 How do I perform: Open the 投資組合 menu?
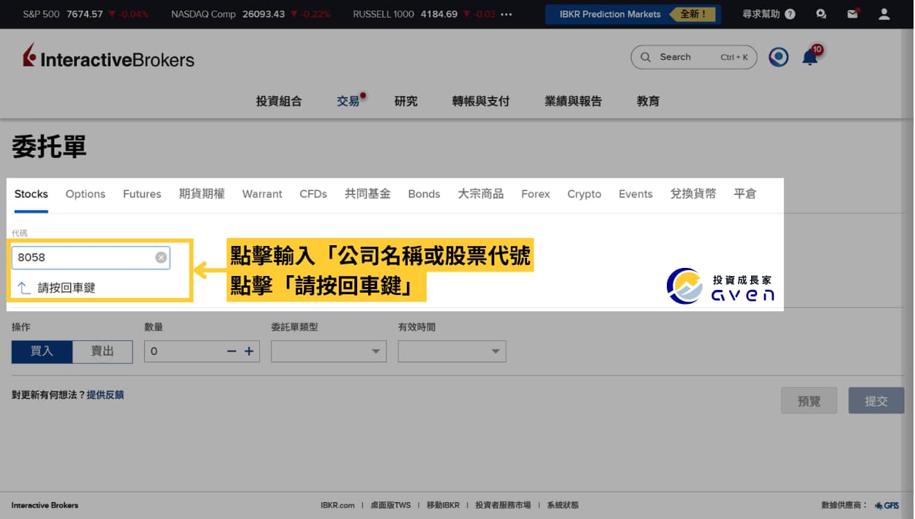coord(279,102)
